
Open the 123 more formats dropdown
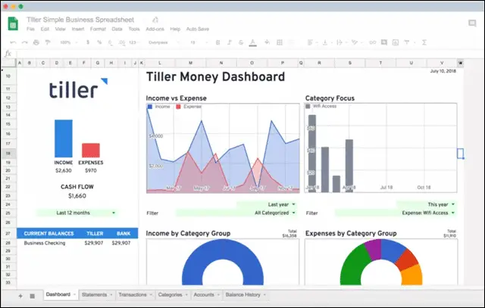[x=133, y=42]
